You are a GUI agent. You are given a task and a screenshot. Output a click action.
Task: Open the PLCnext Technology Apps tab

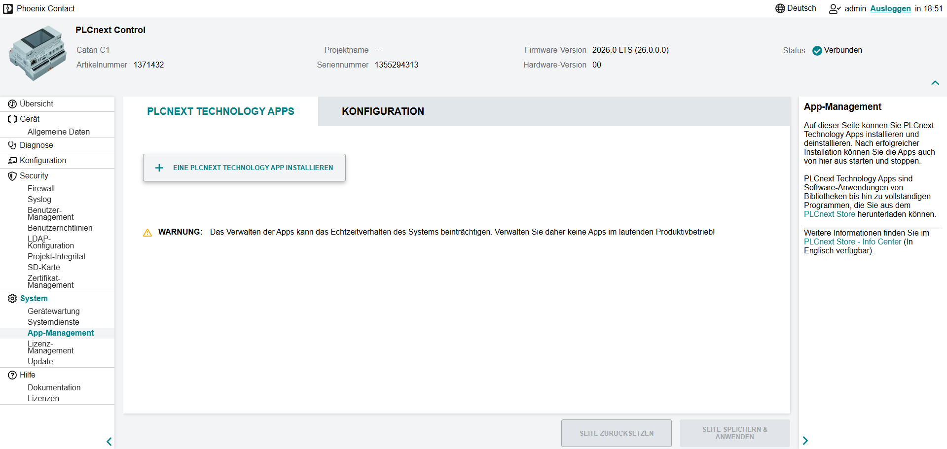click(x=220, y=111)
